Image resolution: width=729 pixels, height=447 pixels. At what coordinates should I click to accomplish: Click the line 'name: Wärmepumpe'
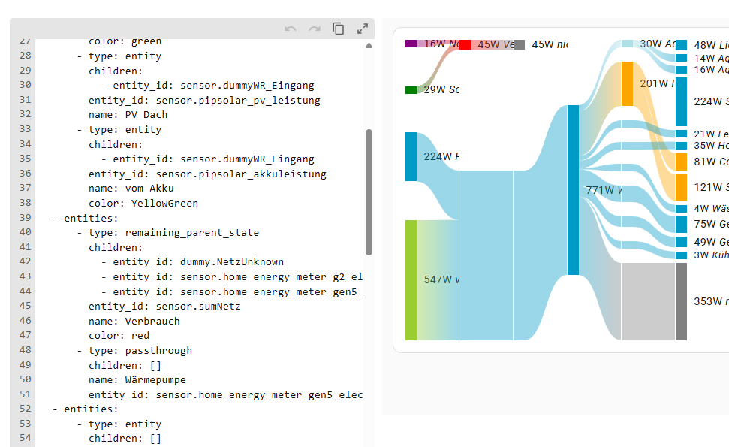[137, 379]
